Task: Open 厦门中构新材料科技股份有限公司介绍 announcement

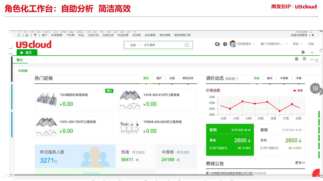Action: pos(229,173)
